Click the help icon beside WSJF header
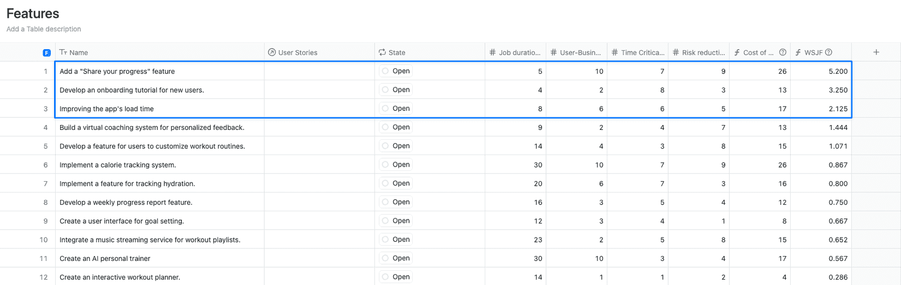901x285 pixels. point(828,52)
